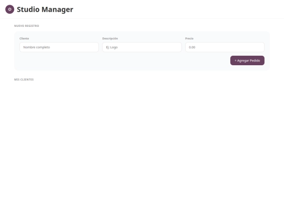
Task: Click the MIS CLIENTES section heading
Action: pyautogui.click(x=24, y=79)
